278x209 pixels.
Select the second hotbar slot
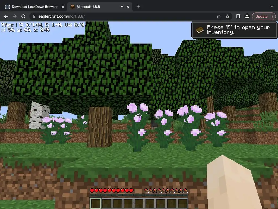pos(106,203)
